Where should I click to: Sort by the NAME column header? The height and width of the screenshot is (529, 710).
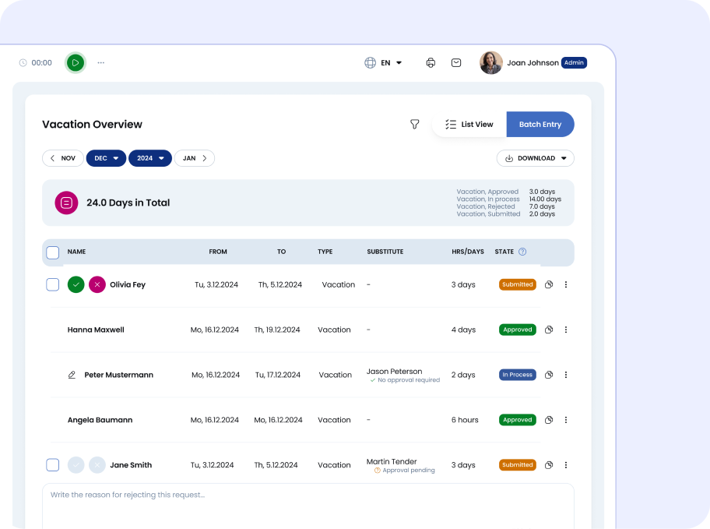pos(76,252)
